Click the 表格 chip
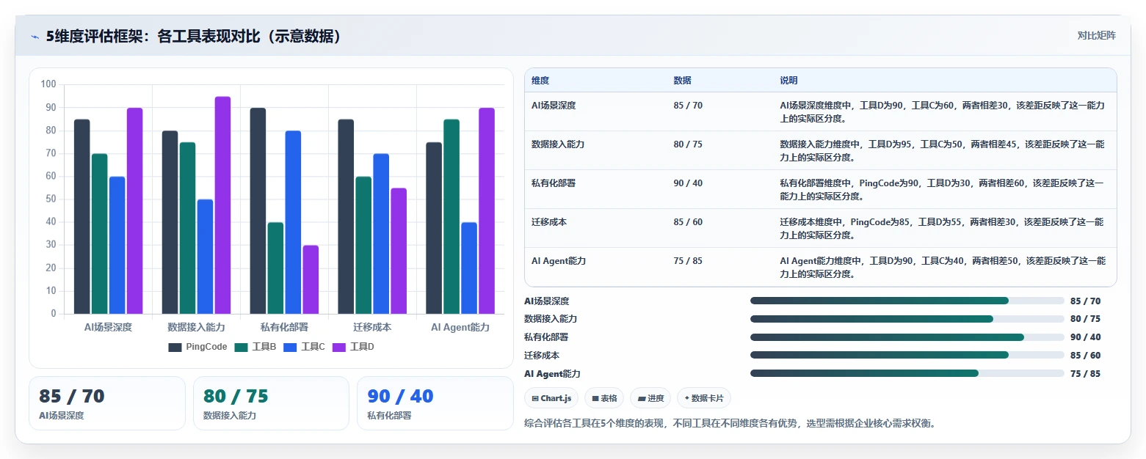The height and width of the screenshot is (459, 1146). click(x=604, y=398)
